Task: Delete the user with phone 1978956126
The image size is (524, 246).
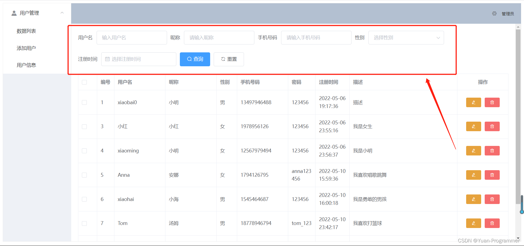Action: (x=492, y=127)
